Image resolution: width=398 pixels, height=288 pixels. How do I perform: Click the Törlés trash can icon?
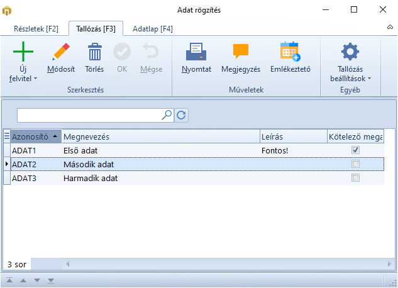click(94, 52)
